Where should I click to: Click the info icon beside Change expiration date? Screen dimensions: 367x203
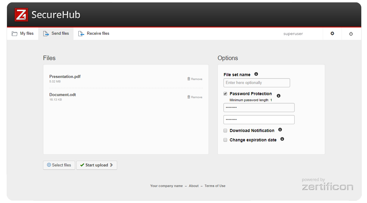[x=282, y=139]
